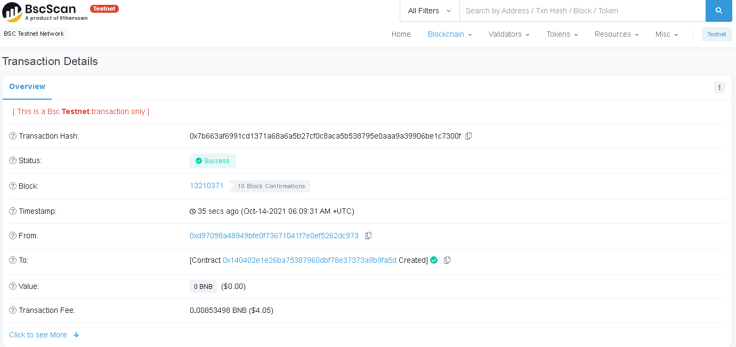The image size is (736, 347).
Task: Expand the Validators dropdown menu
Action: [509, 34]
